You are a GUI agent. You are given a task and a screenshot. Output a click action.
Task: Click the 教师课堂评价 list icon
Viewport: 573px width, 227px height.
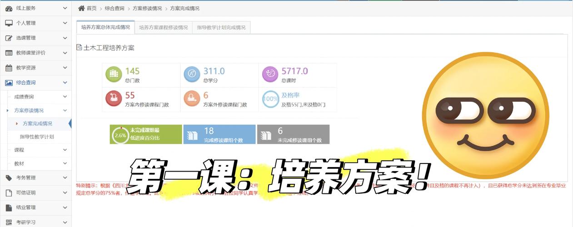pyautogui.click(x=9, y=53)
